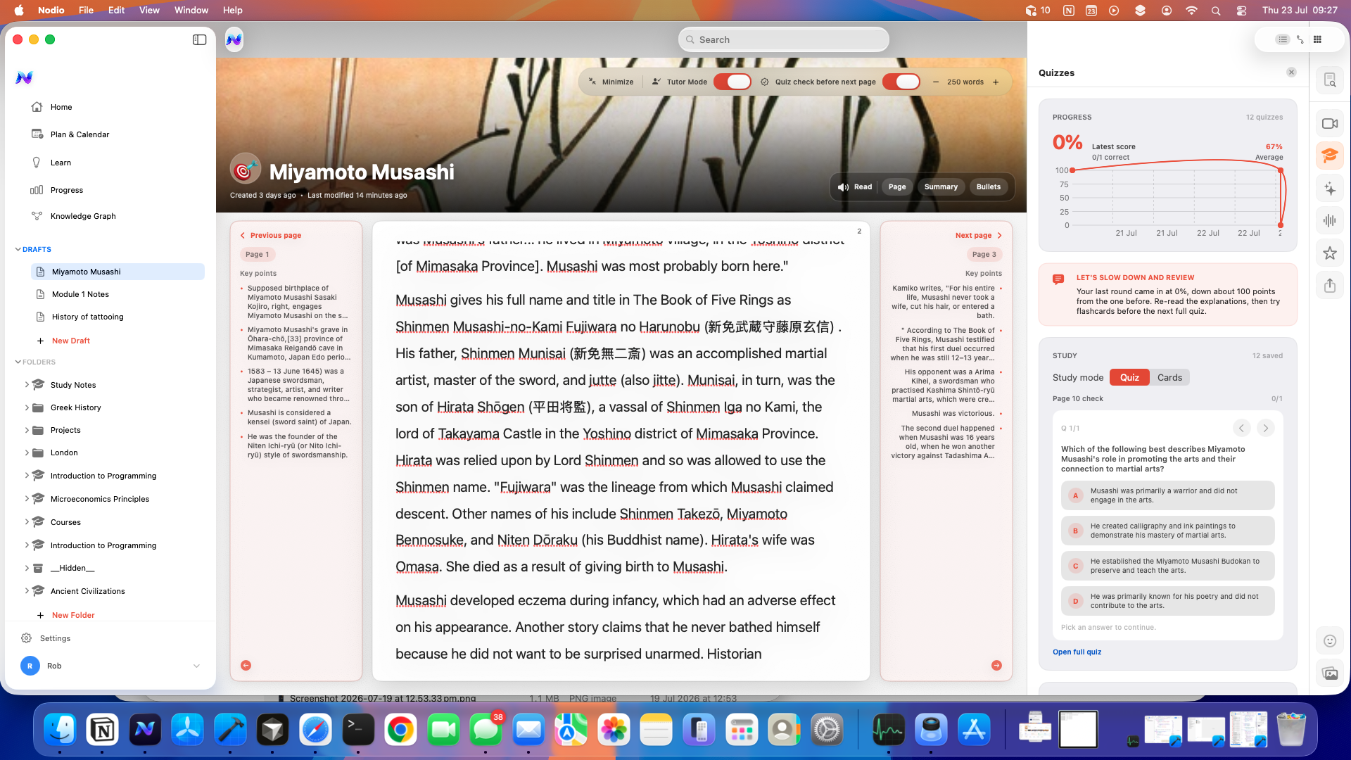
Task: Open the Window menu in menu bar
Action: point(191,10)
